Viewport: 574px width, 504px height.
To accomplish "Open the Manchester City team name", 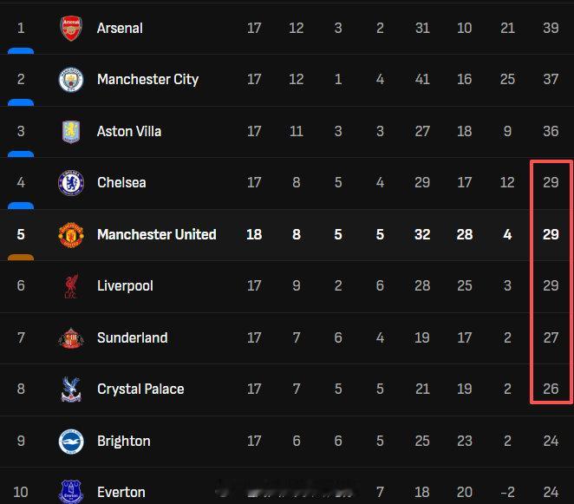I will tap(147, 80).
